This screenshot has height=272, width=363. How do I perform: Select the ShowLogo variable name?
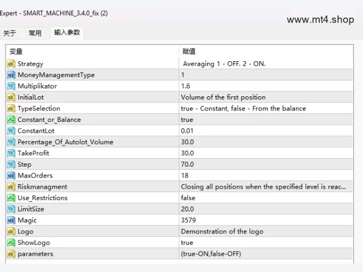(33, 243)
